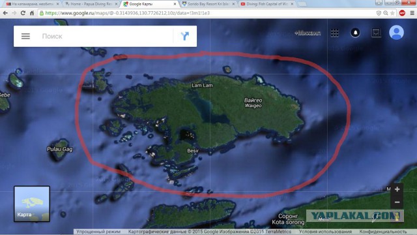Close the 'На катамаране' tab

tap(57, 4)
